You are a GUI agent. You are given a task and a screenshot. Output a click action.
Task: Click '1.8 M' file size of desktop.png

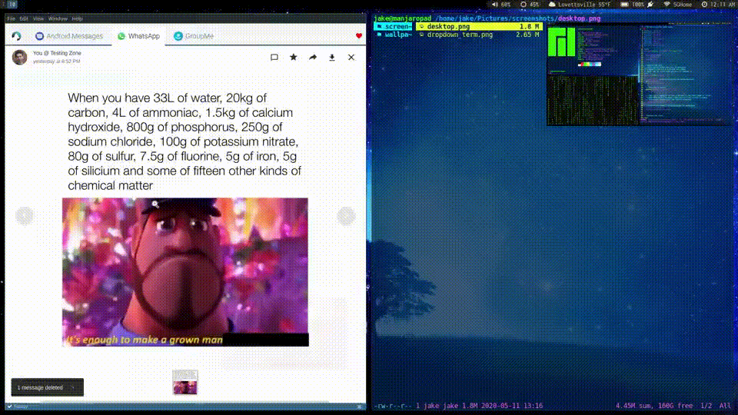[529, 27]
